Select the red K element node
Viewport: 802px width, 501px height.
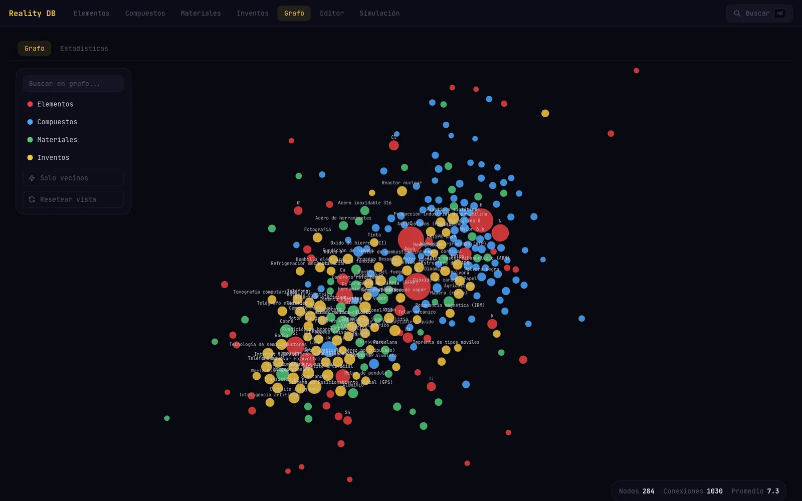coord(492,324)
